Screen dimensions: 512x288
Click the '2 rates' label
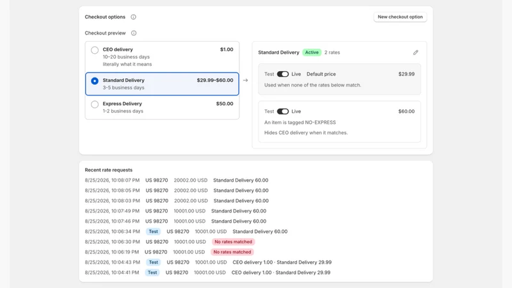pos(332,52)
